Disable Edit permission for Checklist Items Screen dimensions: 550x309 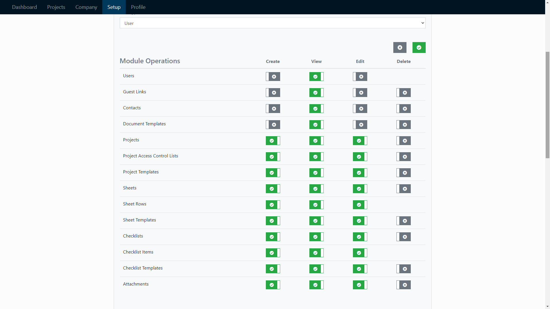[360, 253]
